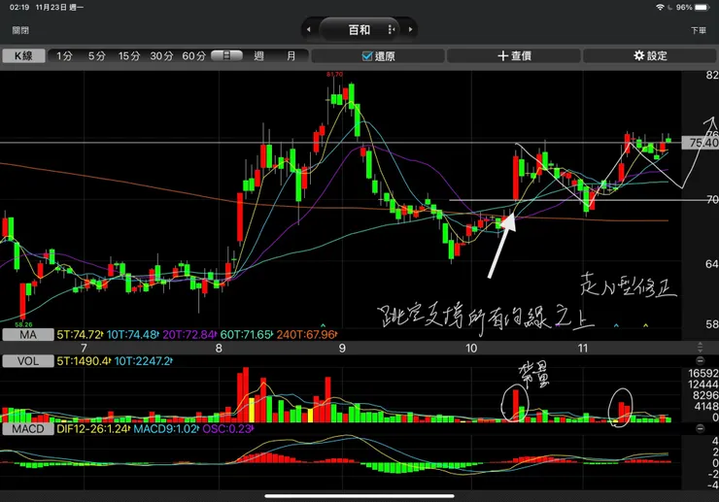Open the VOL indicator selector

(27, 361)
